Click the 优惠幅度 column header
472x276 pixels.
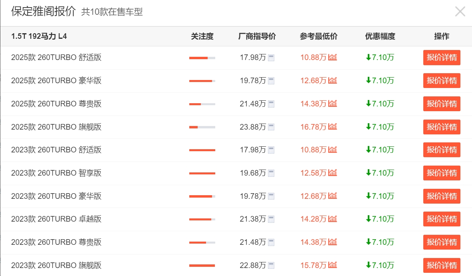pyautogui.click(x=380, y=36)
